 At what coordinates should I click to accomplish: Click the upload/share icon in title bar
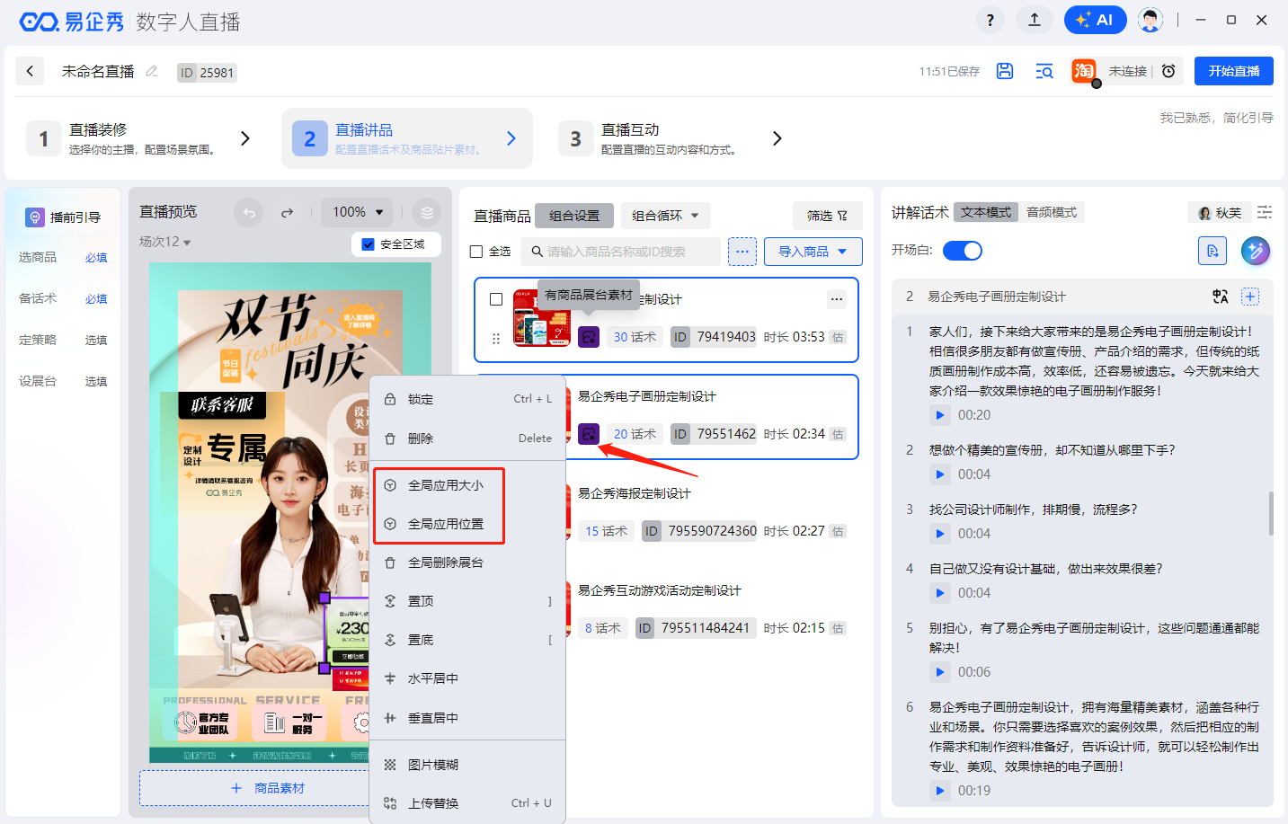pyautogui.click(x=1035, y=20)
